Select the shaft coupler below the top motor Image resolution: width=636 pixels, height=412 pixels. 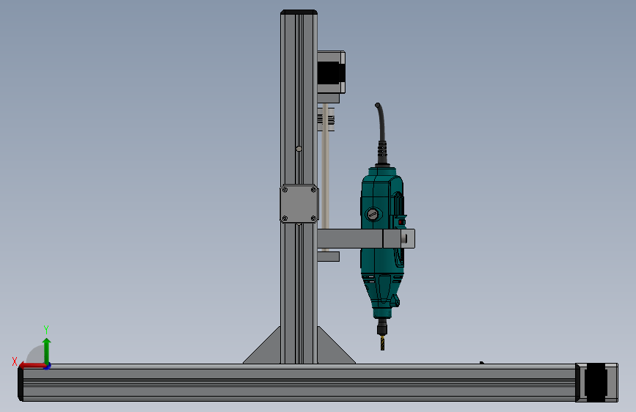coord(326,119)
